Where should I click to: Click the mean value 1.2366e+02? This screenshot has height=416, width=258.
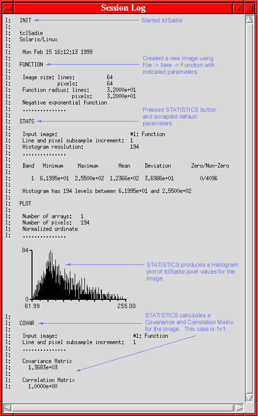click(124, 178)
